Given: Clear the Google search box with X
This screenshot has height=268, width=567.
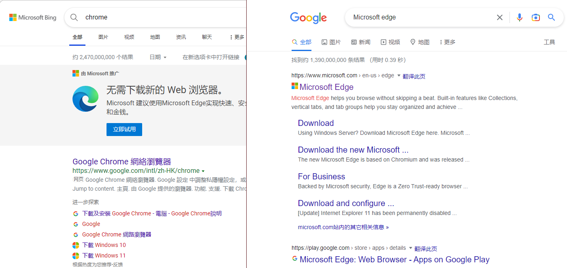Looking at the screenshot, I should click(500, 17).
